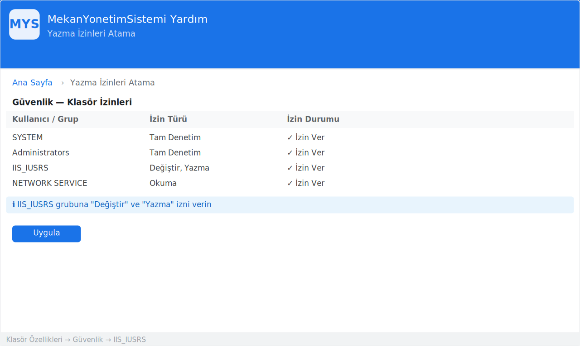This screenshot has width=580, height=346.
Task: Click the 'Okuma' permission cell
Action: [163, 184]
